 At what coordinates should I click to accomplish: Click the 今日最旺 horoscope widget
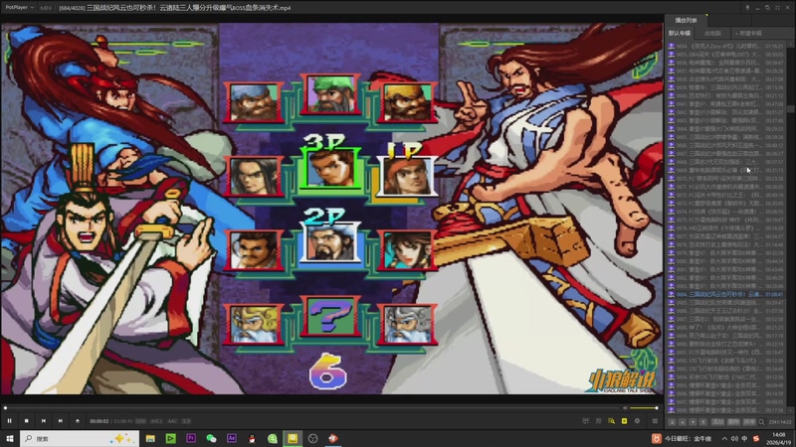(x=682, y=439)
